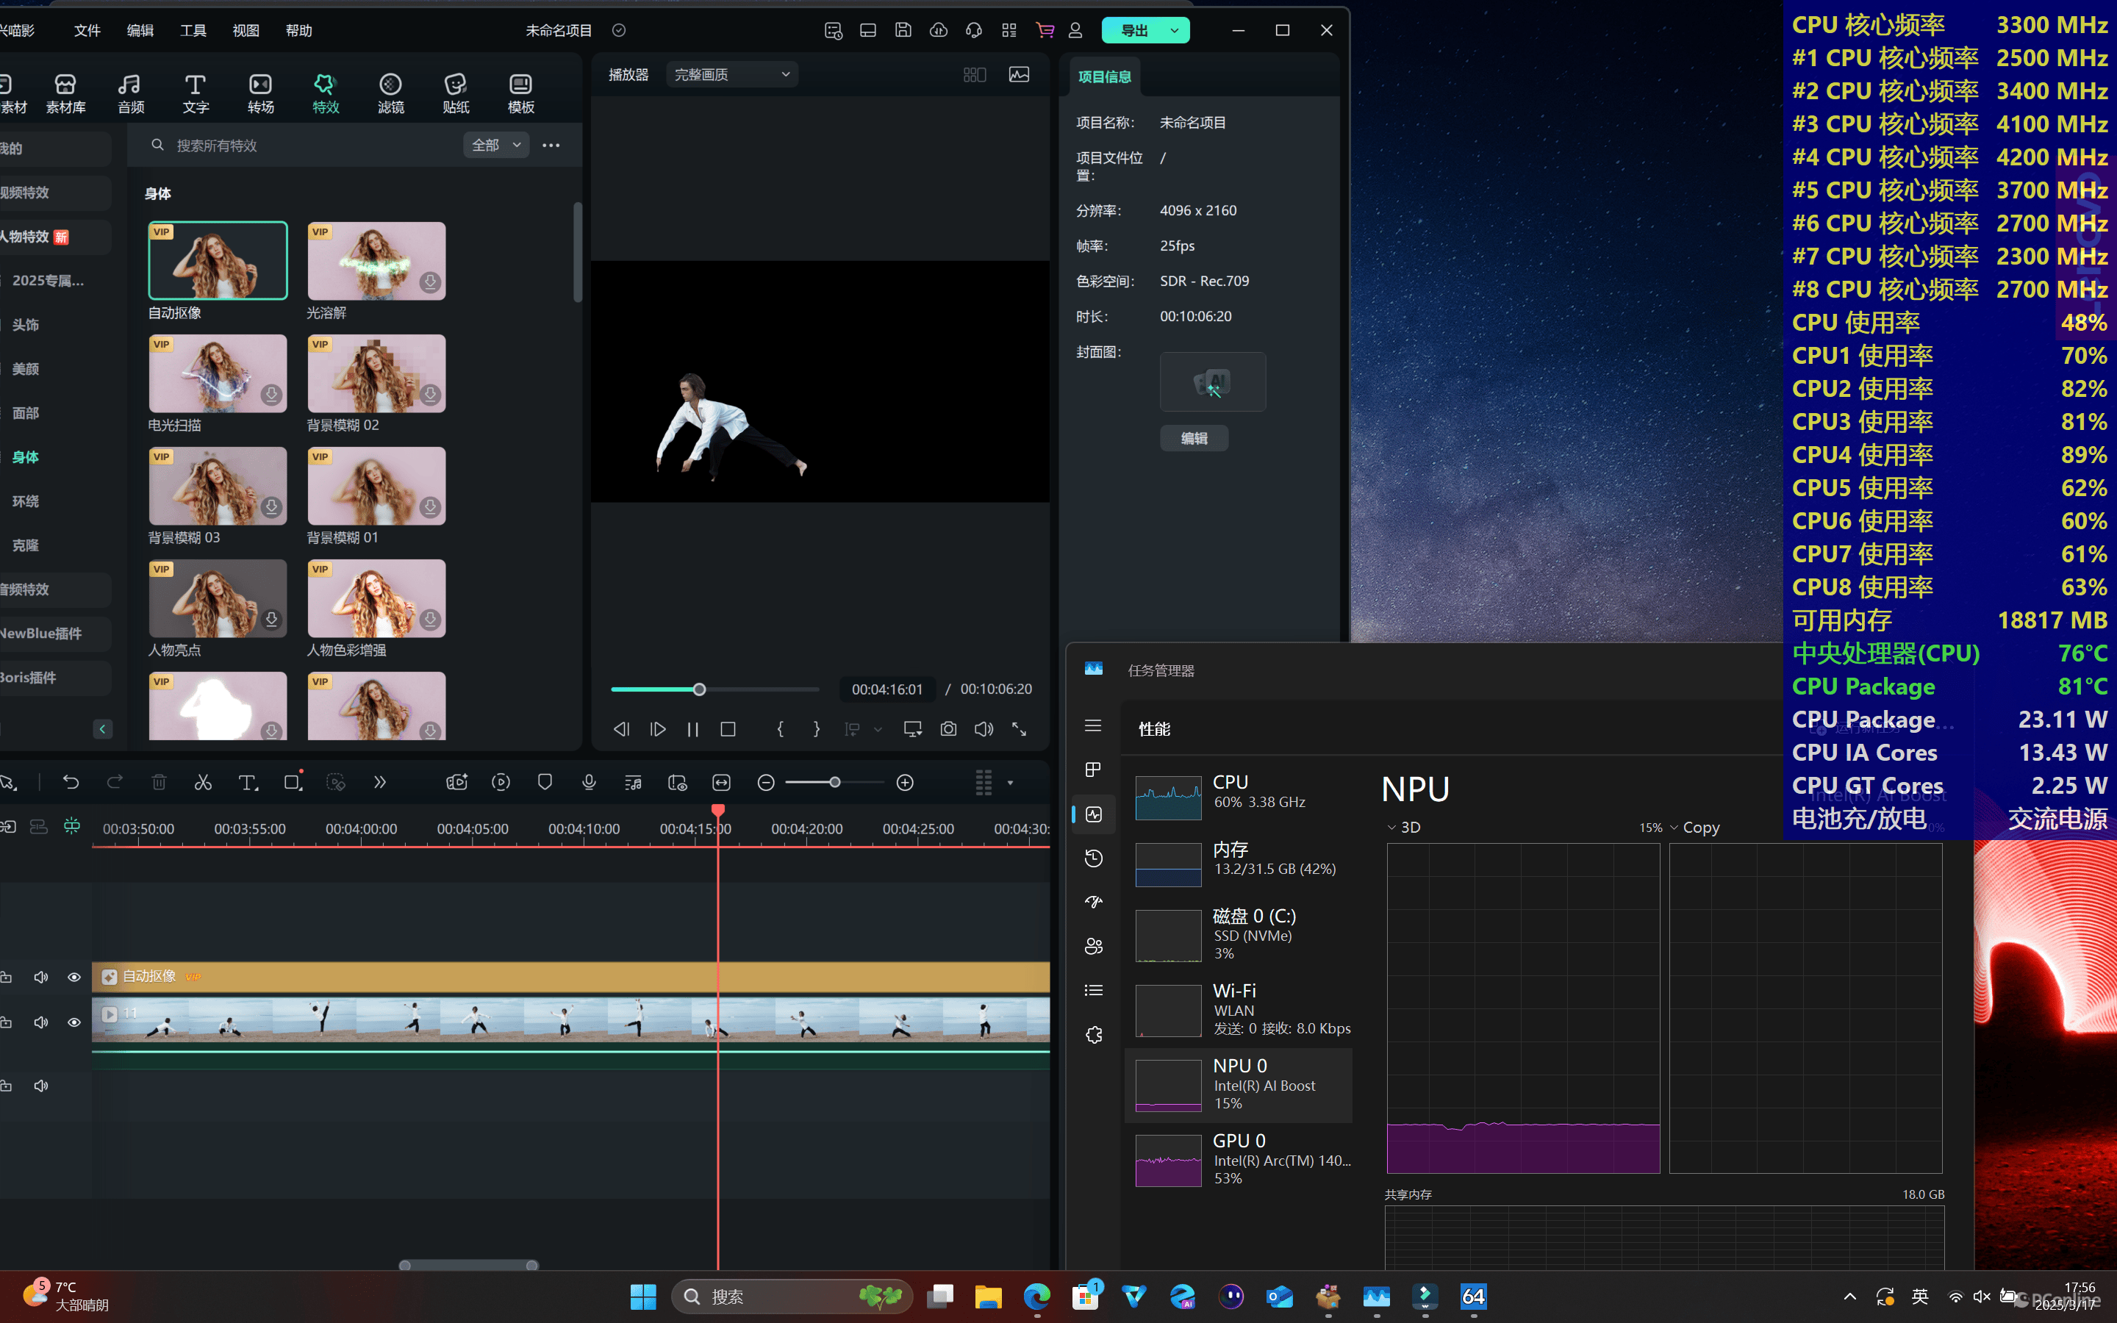Select the crop tool in timeline toolbar
The width and height of the screenshot is (2117, 1323).
point(292,782)
